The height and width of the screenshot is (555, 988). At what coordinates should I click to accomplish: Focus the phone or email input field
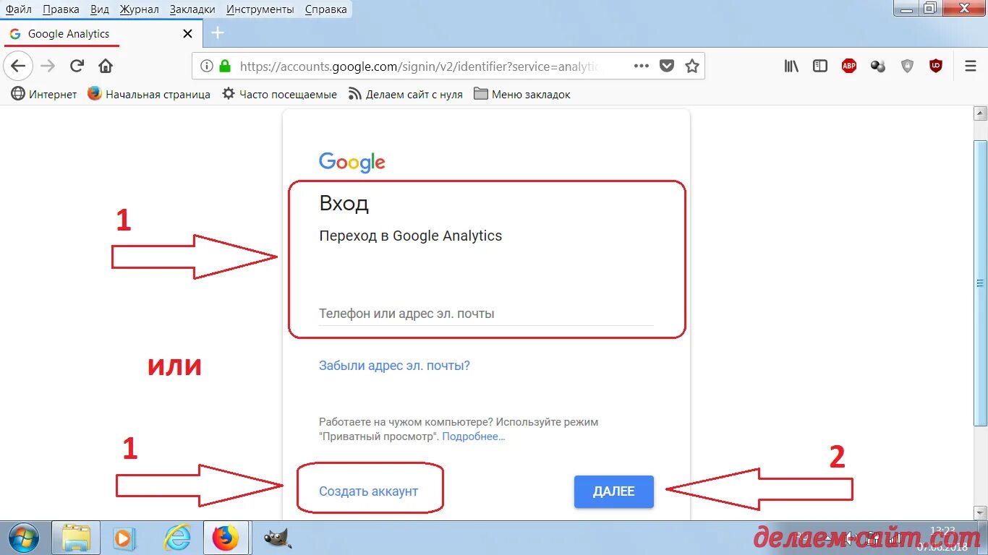click(486, 314)
